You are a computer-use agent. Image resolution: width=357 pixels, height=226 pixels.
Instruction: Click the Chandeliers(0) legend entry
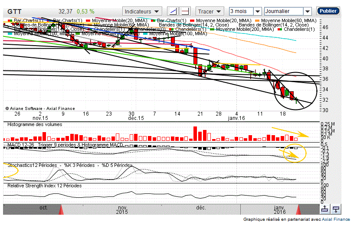pyautogui.click(x=150, y=29)
